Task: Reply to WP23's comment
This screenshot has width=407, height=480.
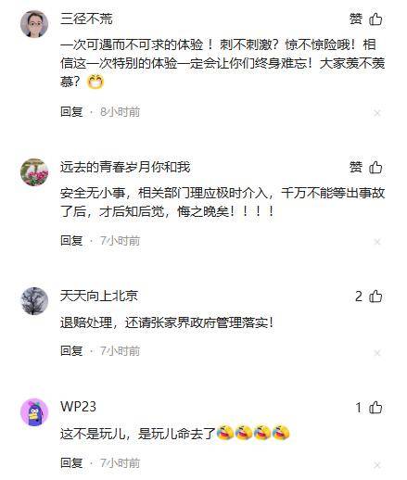Action: pos(71,463)
